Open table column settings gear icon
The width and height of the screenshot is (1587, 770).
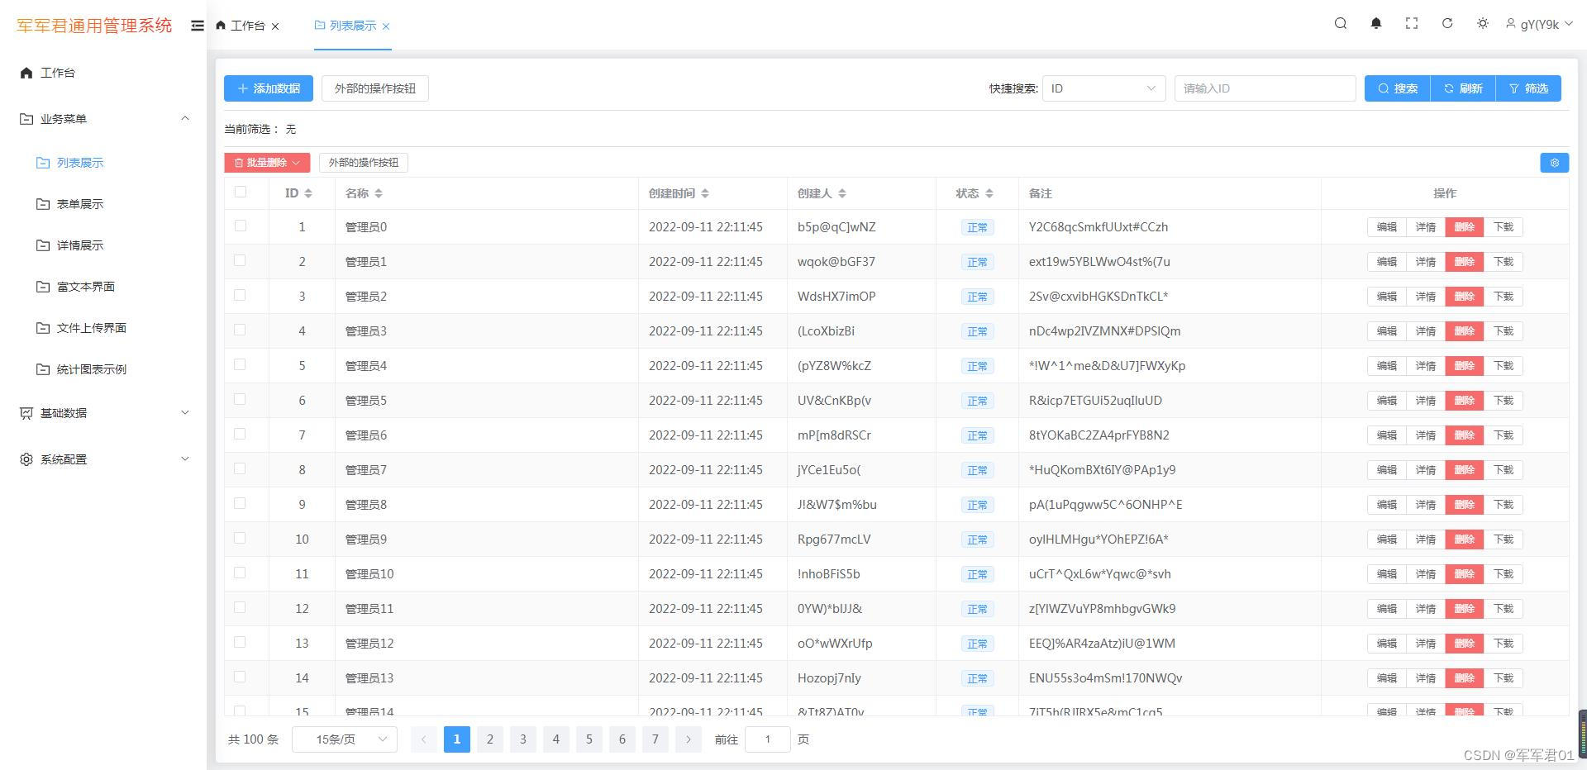[x=1554, y=163]
